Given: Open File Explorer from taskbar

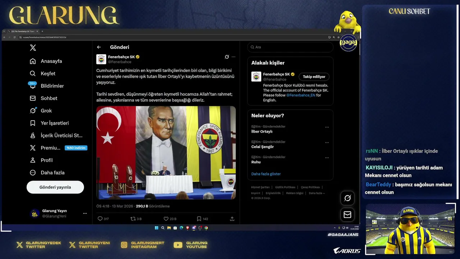Looking at the screenshot, I should point(169,228).
